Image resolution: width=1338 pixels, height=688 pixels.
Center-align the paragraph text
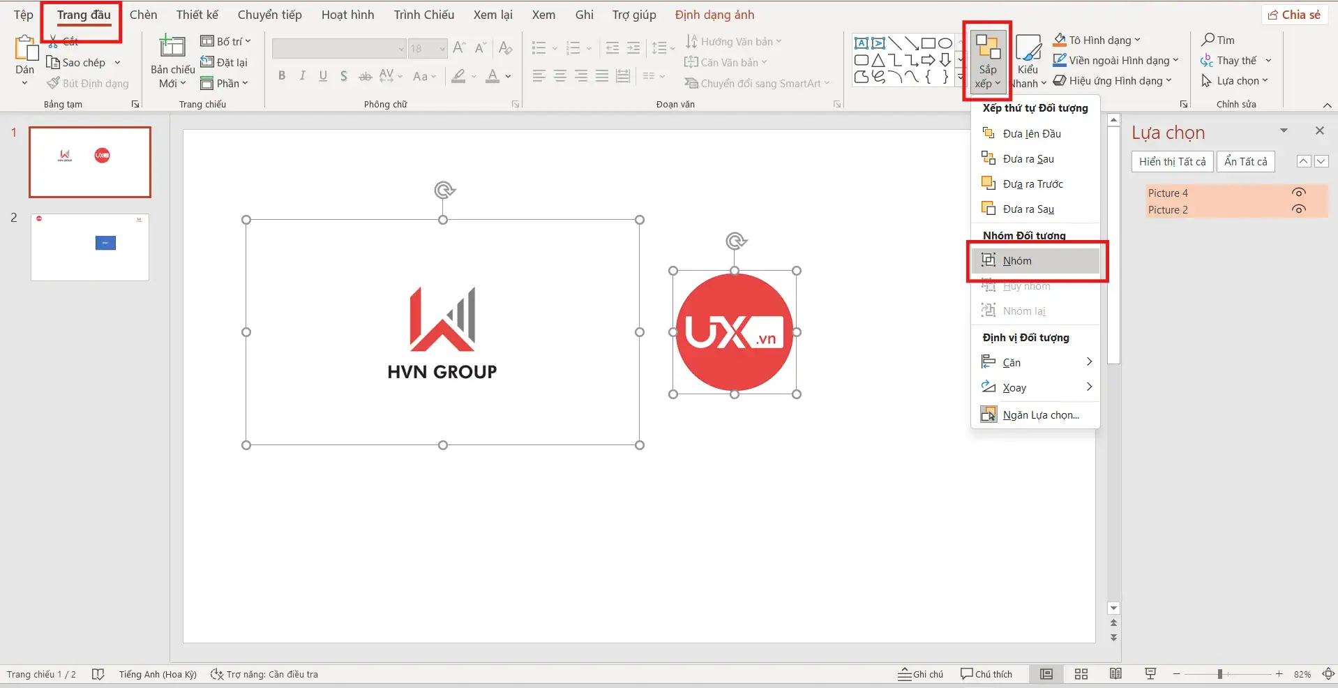(560, 76)
